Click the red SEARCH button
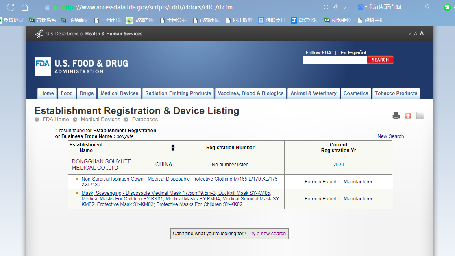 click(380, 60)
